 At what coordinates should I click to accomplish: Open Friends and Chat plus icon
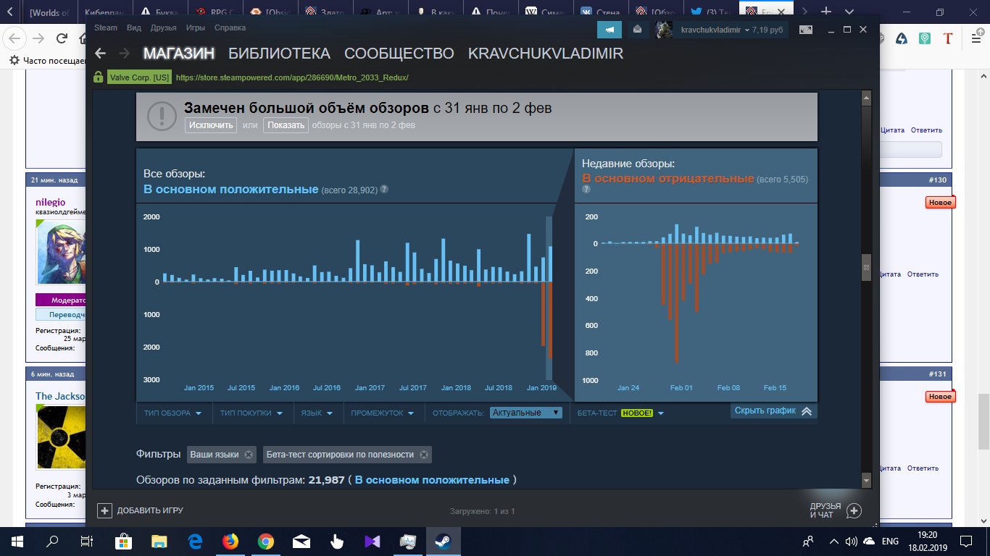click(854, 510)
